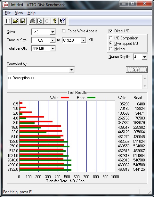Open Print Preview magnifier icon

(x=40, y=21)
